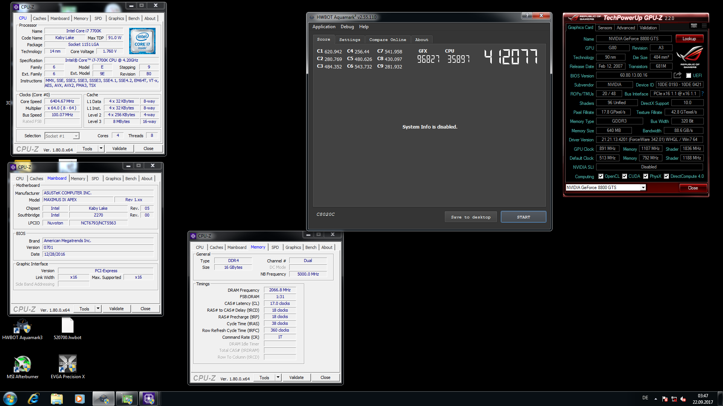723x406 pixels.
Task: Open Internet Explorer from the taskbar
Action: (34, 398)
